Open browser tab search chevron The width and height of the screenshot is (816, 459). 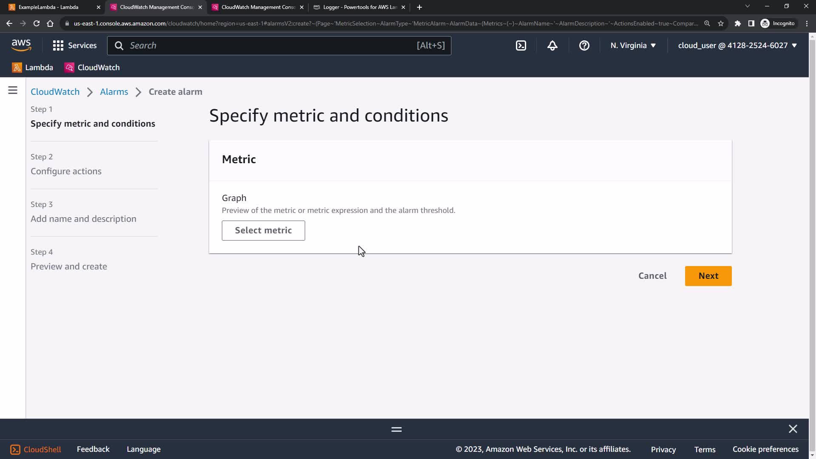(747, 6)
